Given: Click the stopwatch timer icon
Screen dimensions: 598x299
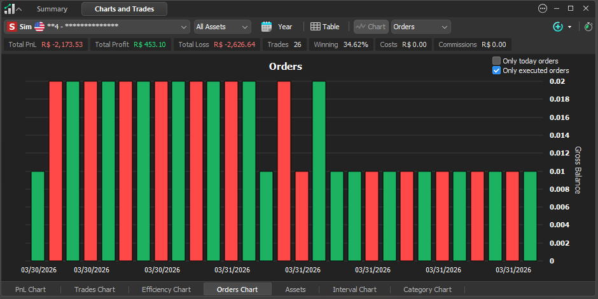Looking at the screenshot, I should point(588,27).
